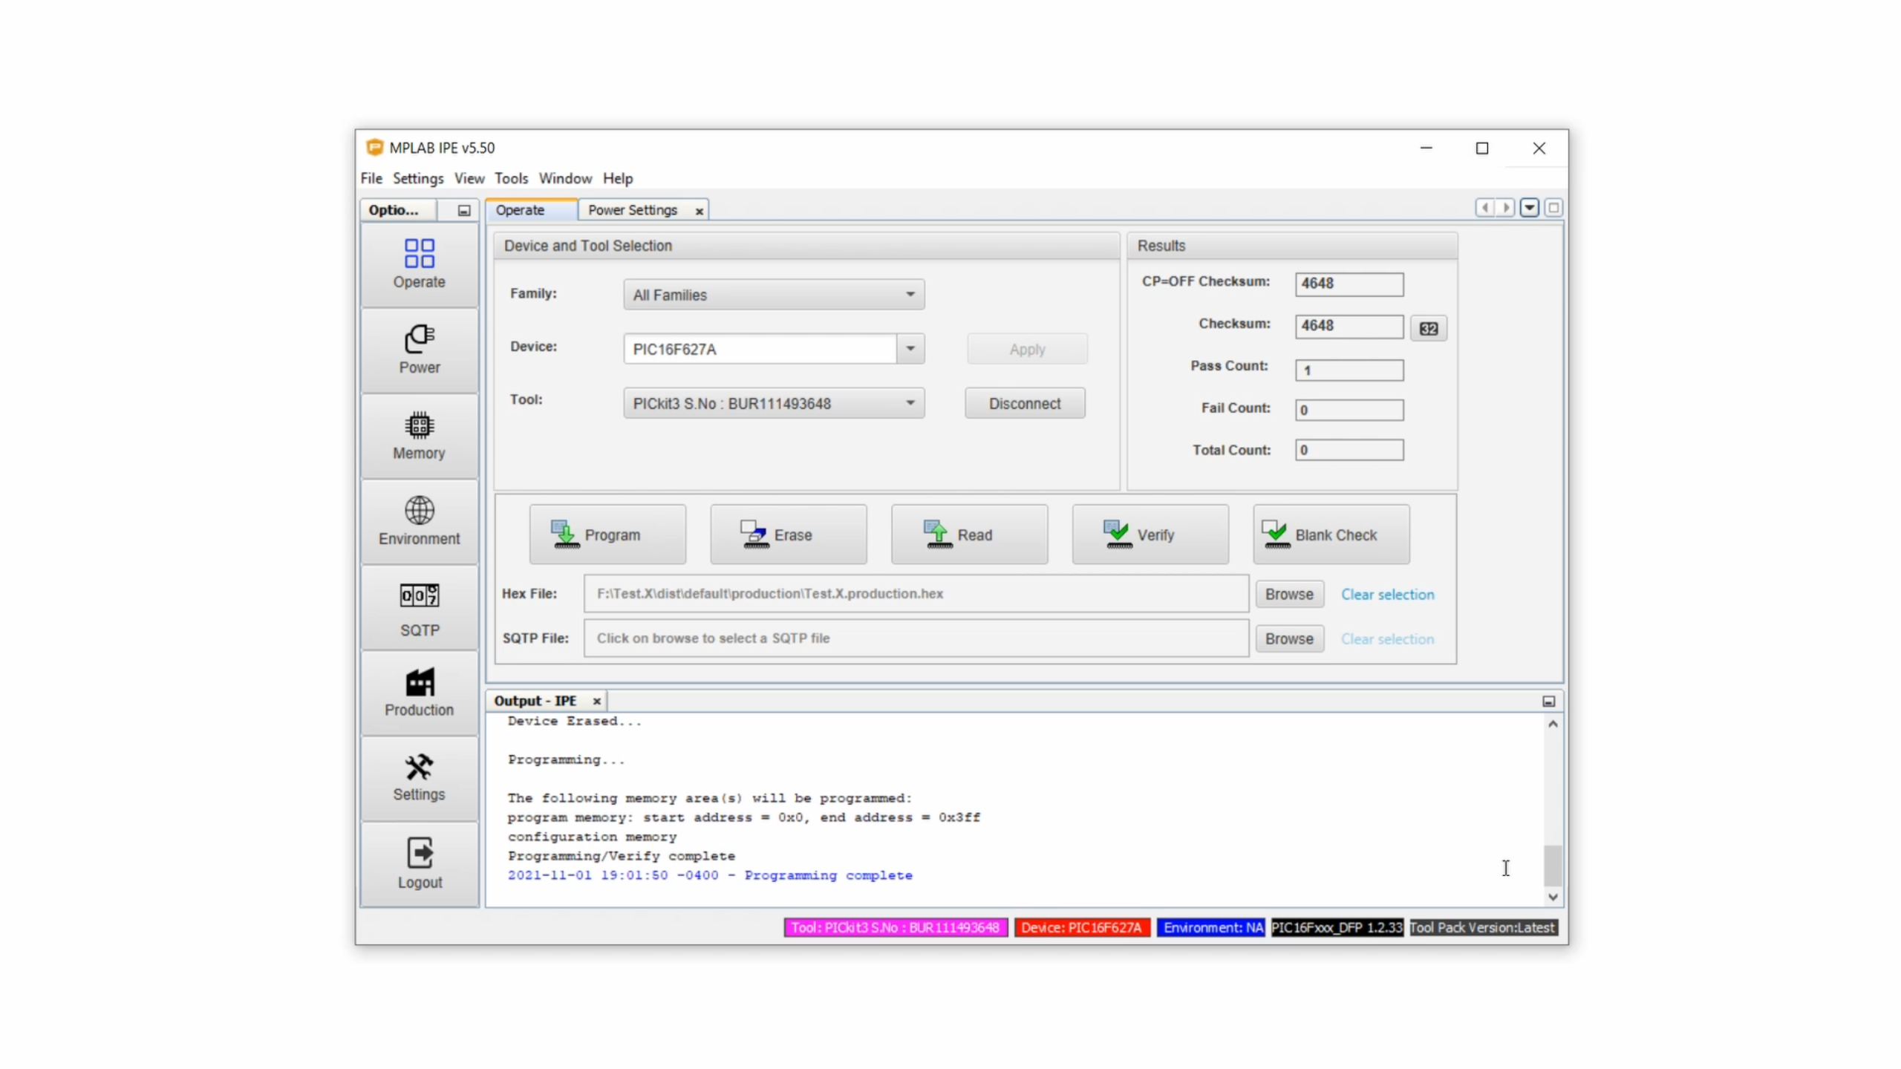Open the Device dropdown arrow
This screenshot has width=1901, height=1069.
pyautogui.click(x=910, y=348)
